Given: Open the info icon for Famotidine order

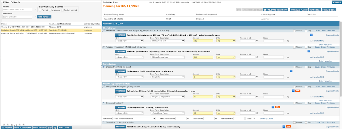Looking at the screenshot, I should (x=284, y=127).
